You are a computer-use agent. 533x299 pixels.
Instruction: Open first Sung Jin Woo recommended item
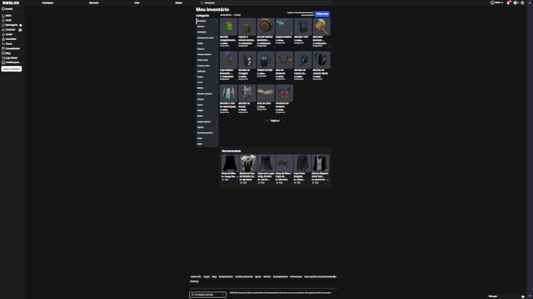tap(230, 163)
